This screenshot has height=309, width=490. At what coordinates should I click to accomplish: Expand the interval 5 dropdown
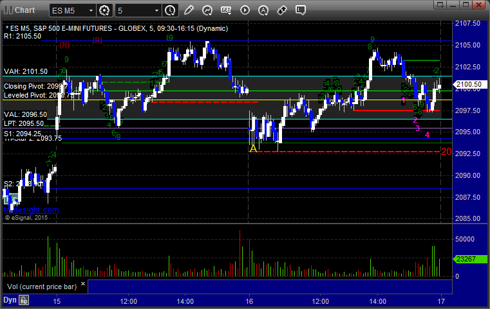point(157,11)
